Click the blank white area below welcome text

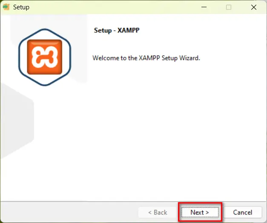point(170,127)
